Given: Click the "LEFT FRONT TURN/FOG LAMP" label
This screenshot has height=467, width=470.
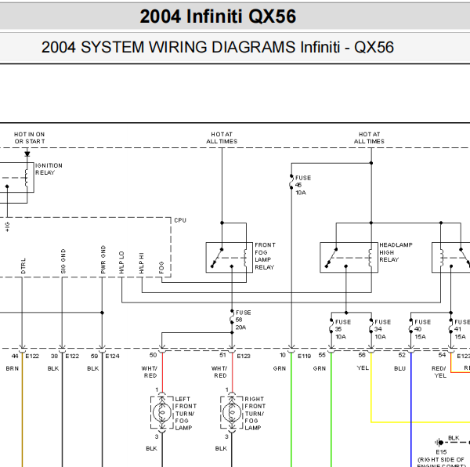Looking at the screenshot, I should [x=186, y=414].
